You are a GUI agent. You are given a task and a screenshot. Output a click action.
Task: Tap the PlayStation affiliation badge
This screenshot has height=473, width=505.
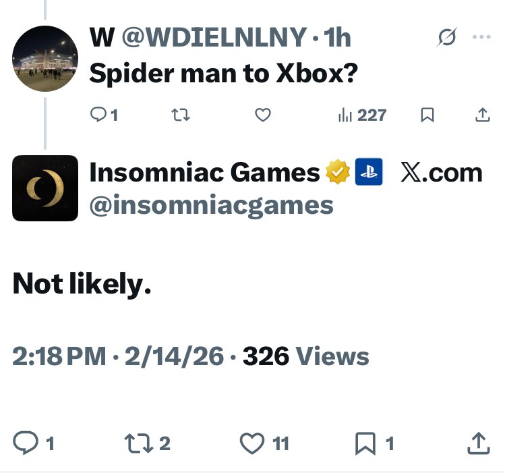pos(369,173)
